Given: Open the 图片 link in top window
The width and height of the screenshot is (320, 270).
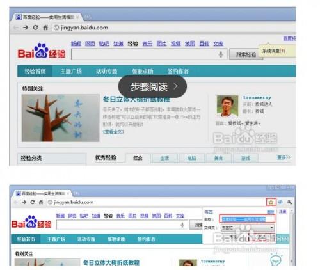Looking at the screenshot, I should [161, 44].
